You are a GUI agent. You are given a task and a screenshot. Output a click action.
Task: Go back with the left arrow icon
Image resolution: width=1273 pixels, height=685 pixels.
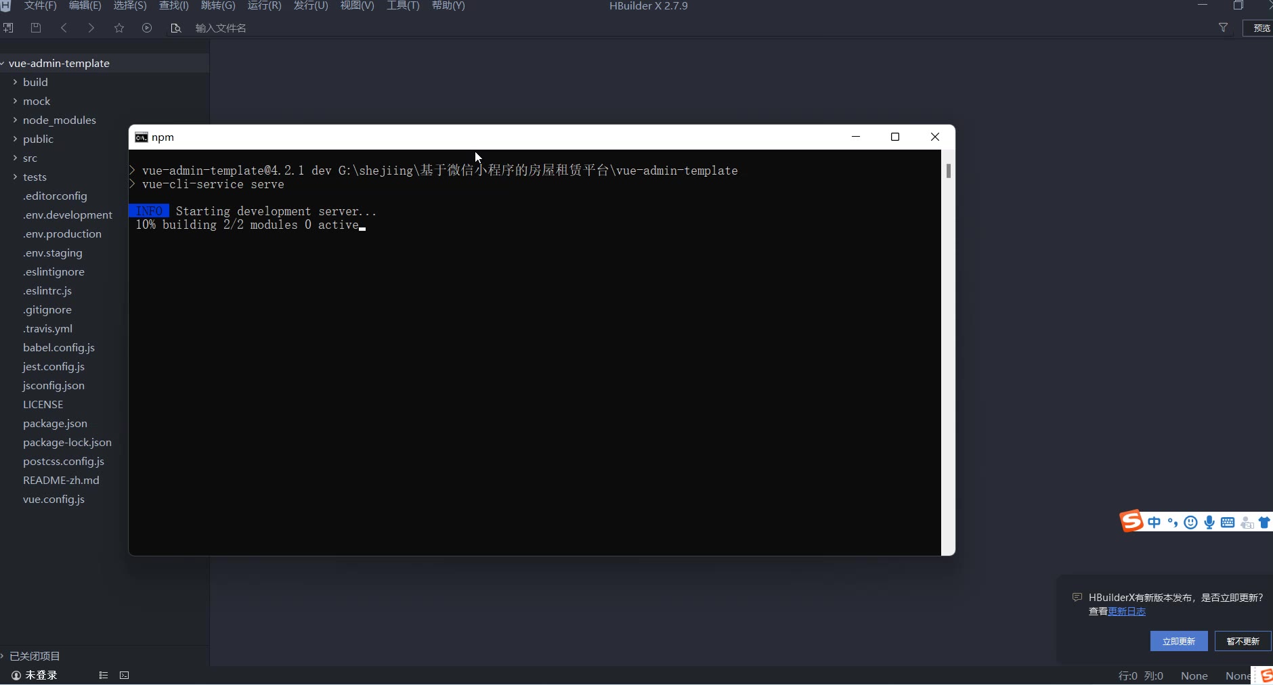point(64,28)
